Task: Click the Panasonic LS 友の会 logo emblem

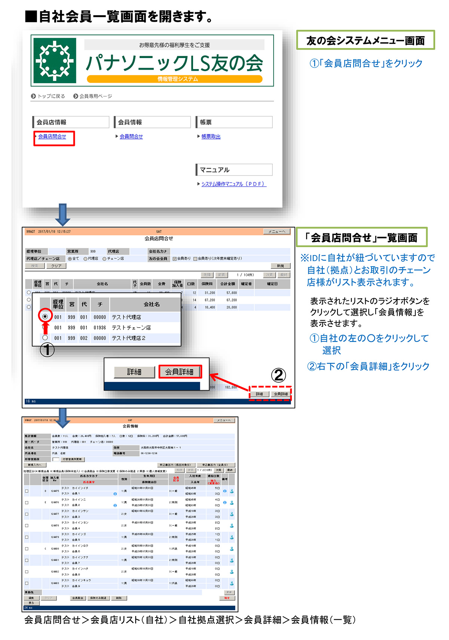Action: pos(55,61)
